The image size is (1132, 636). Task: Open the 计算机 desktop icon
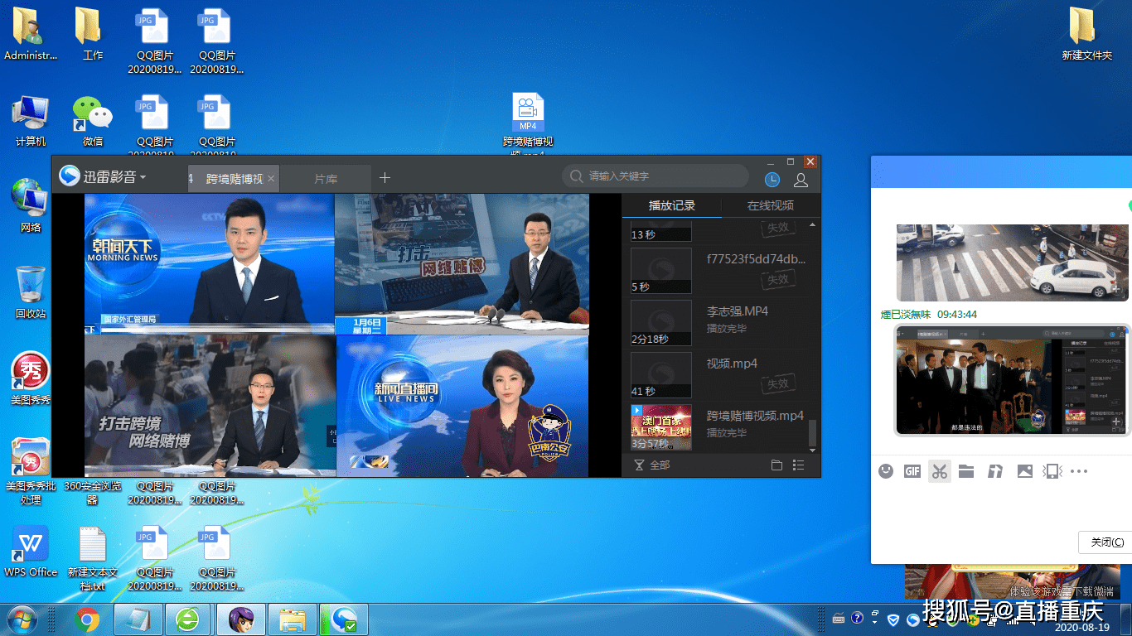[x=31, y=122]
